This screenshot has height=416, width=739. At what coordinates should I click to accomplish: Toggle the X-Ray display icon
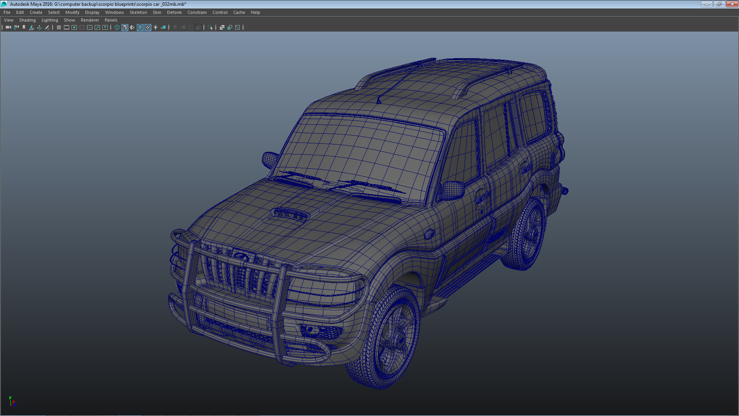pos(222,27)
